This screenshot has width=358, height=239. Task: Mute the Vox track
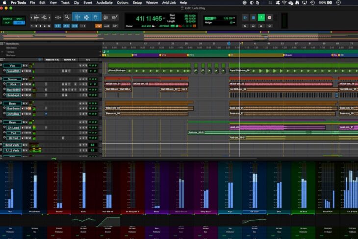point(27,65)
